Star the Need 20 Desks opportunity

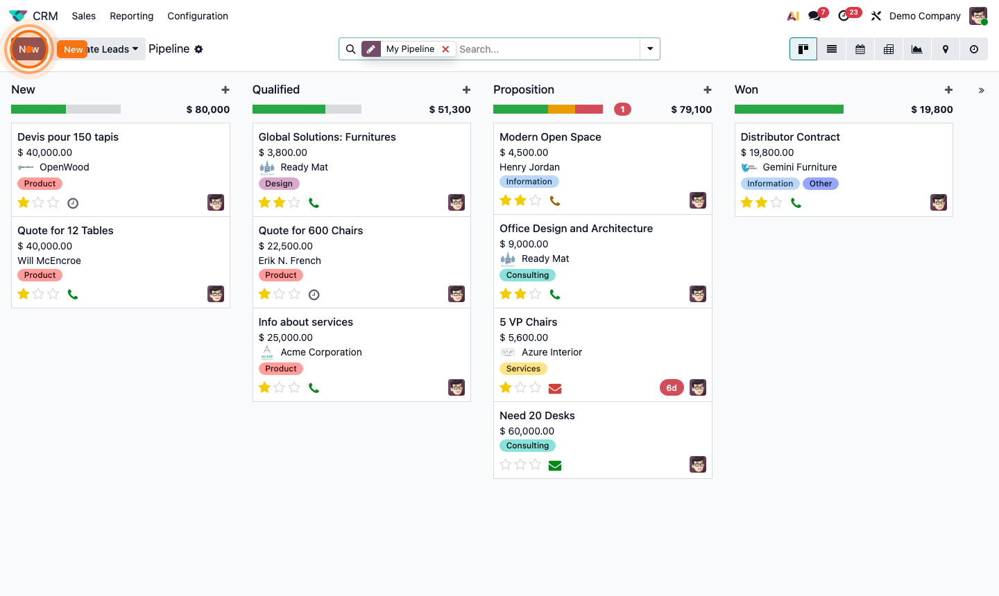point(504,464)
